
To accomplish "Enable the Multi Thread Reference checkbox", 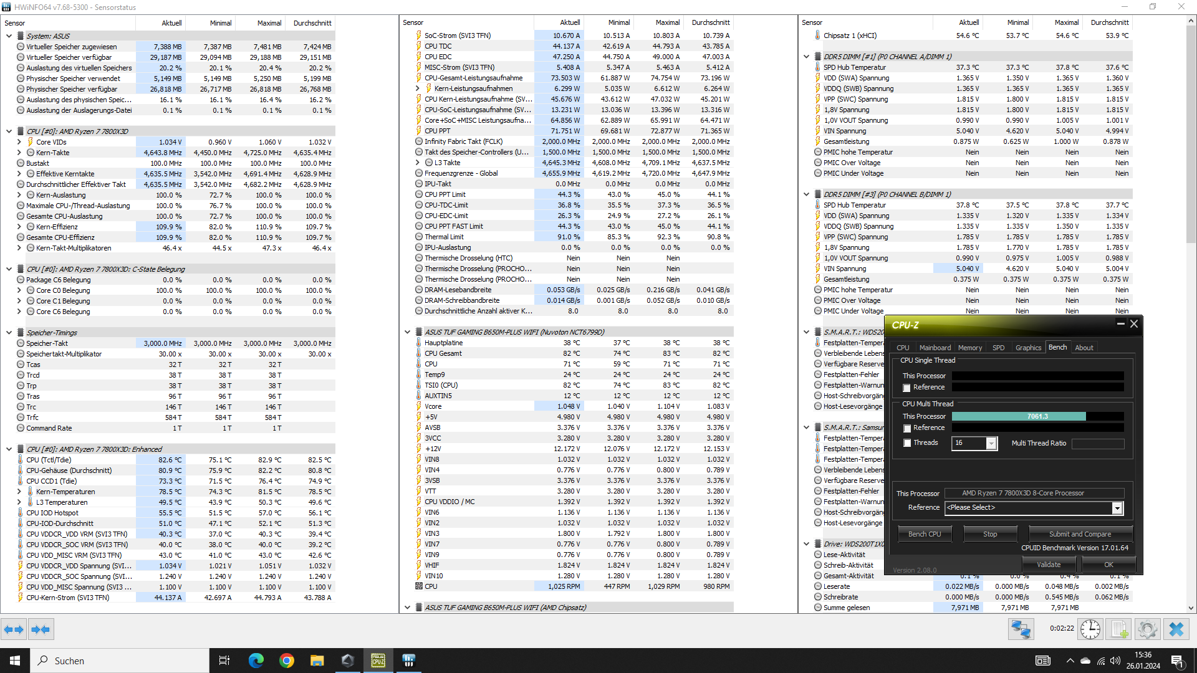I will coord(906,429).
